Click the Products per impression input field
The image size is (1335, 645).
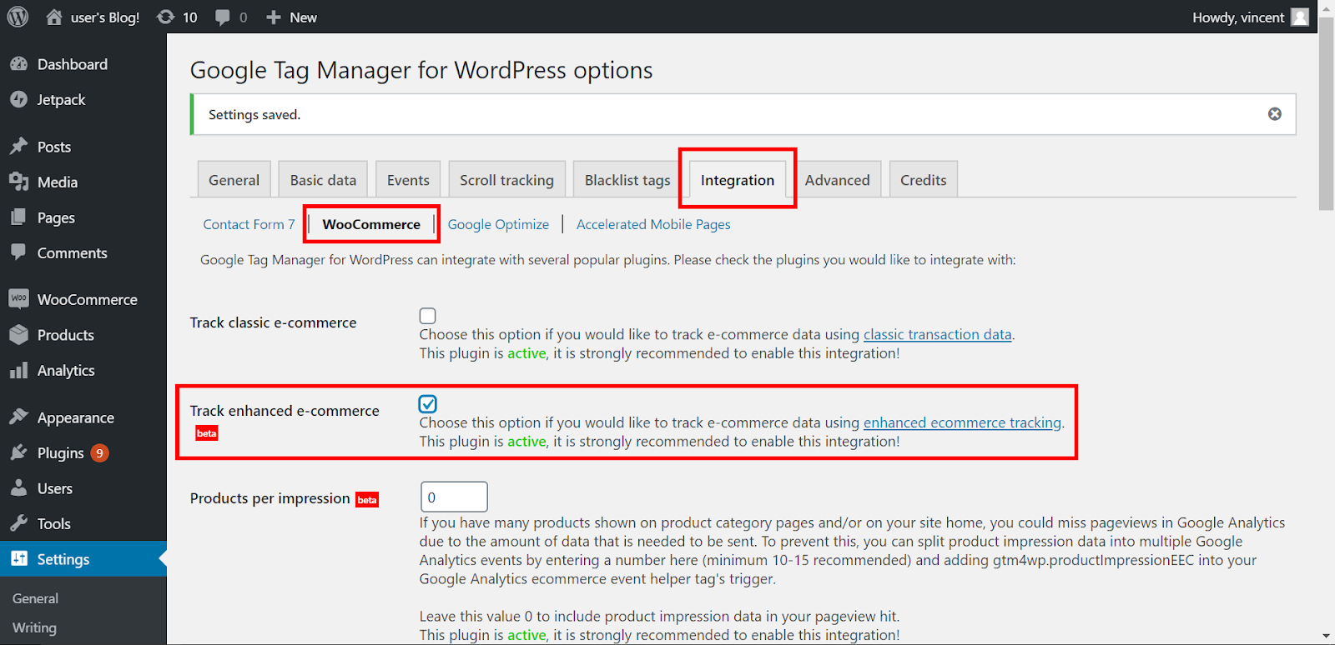coord(454,497)
